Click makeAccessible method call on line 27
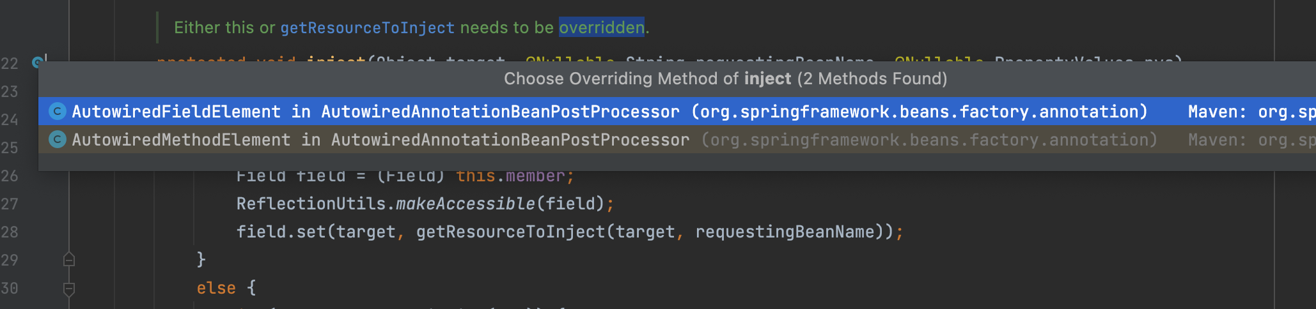 click(x=466, y=204)
